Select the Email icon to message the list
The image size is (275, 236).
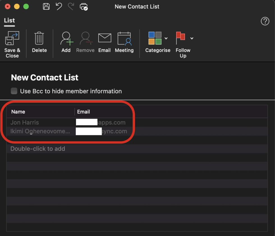pyautogui.click(x=104, y=39)
